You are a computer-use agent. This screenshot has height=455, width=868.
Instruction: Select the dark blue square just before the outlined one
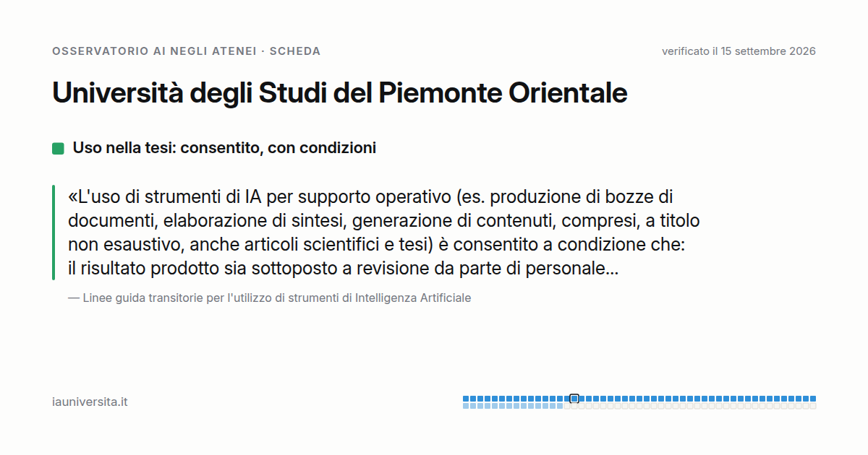point(567,399)
